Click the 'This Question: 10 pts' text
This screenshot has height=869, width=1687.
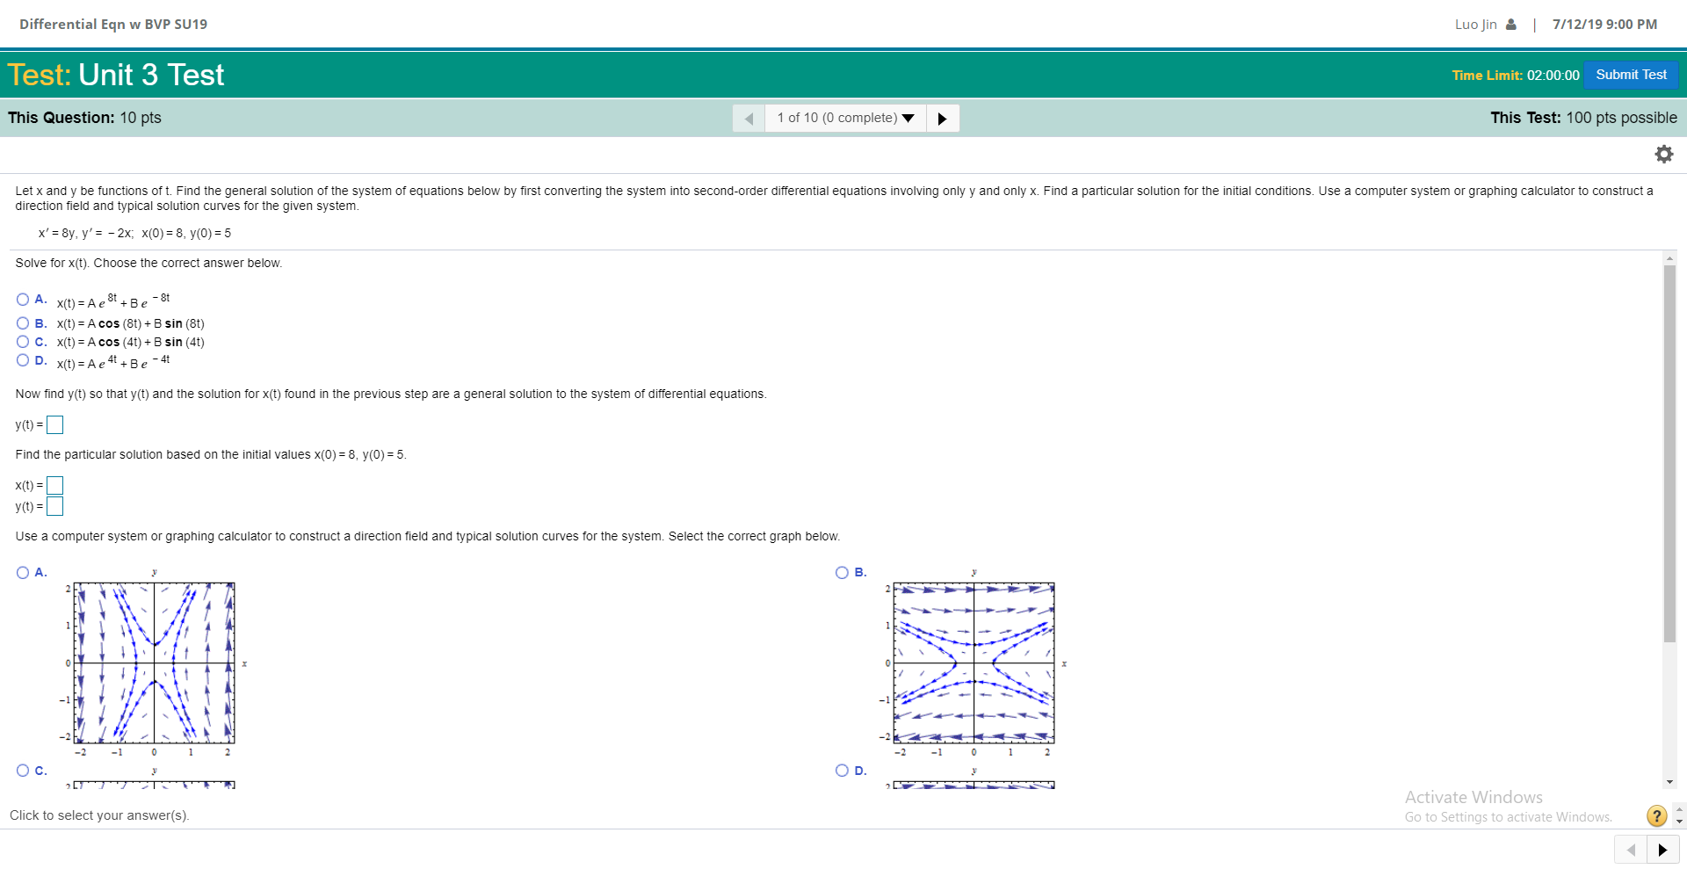coord(84,118)
